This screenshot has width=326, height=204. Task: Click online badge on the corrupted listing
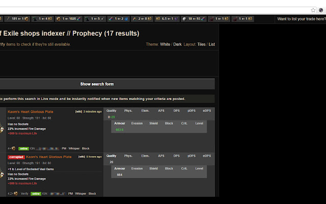pyautogui.click(x=36, y=194)
